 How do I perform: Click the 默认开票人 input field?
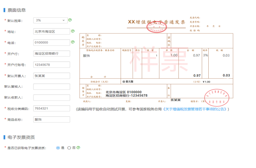click(x=52, y=76)
